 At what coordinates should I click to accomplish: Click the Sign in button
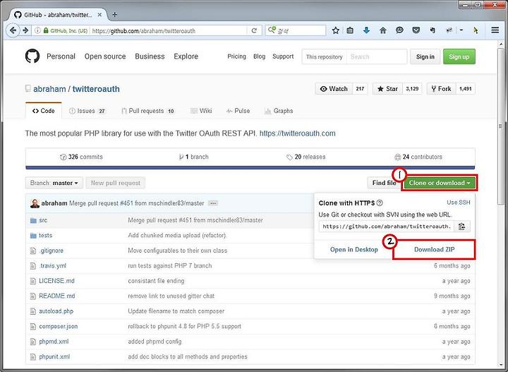point(425,56)
